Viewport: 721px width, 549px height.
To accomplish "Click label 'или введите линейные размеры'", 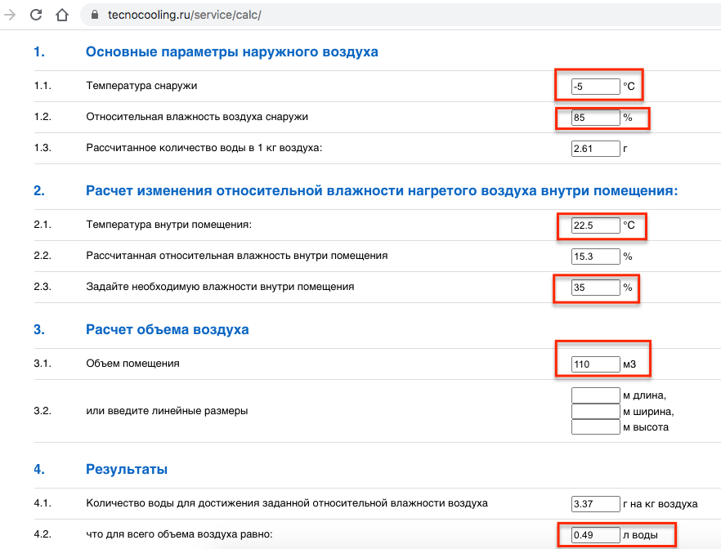I will 167,411.
